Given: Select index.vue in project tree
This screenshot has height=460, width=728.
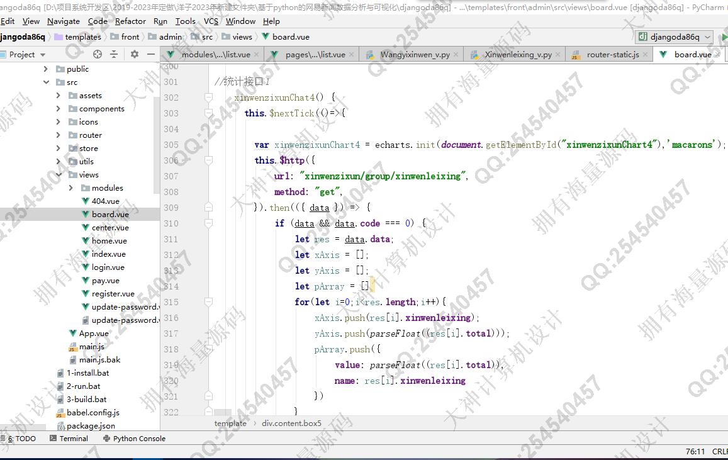Looking at the screenshot, I should 109,254.
